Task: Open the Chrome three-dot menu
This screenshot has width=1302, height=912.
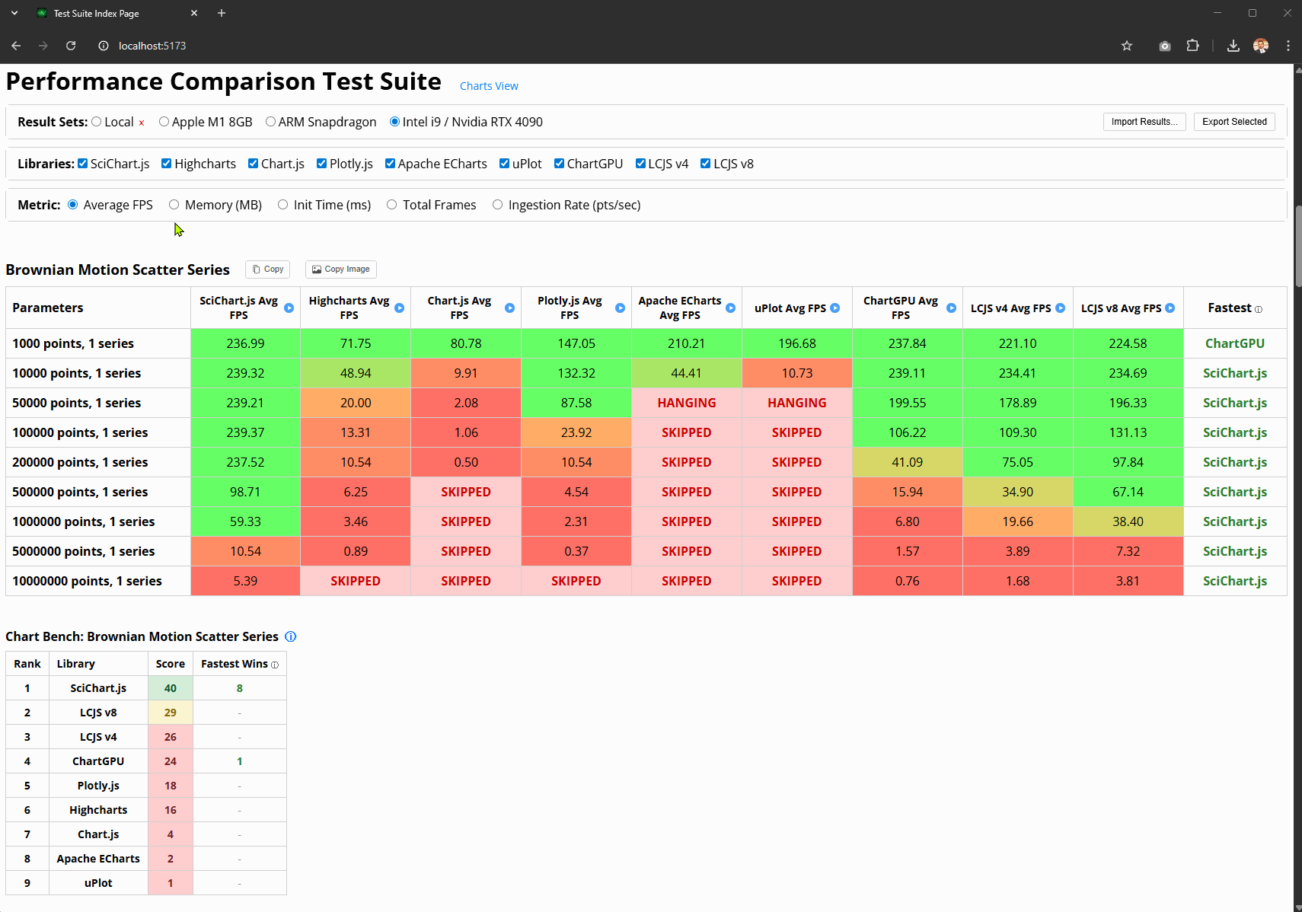Action: click(x=1288, y=46)
